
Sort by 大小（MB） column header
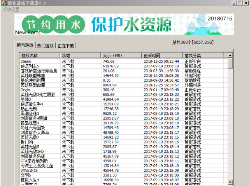(x=121, y=55)
